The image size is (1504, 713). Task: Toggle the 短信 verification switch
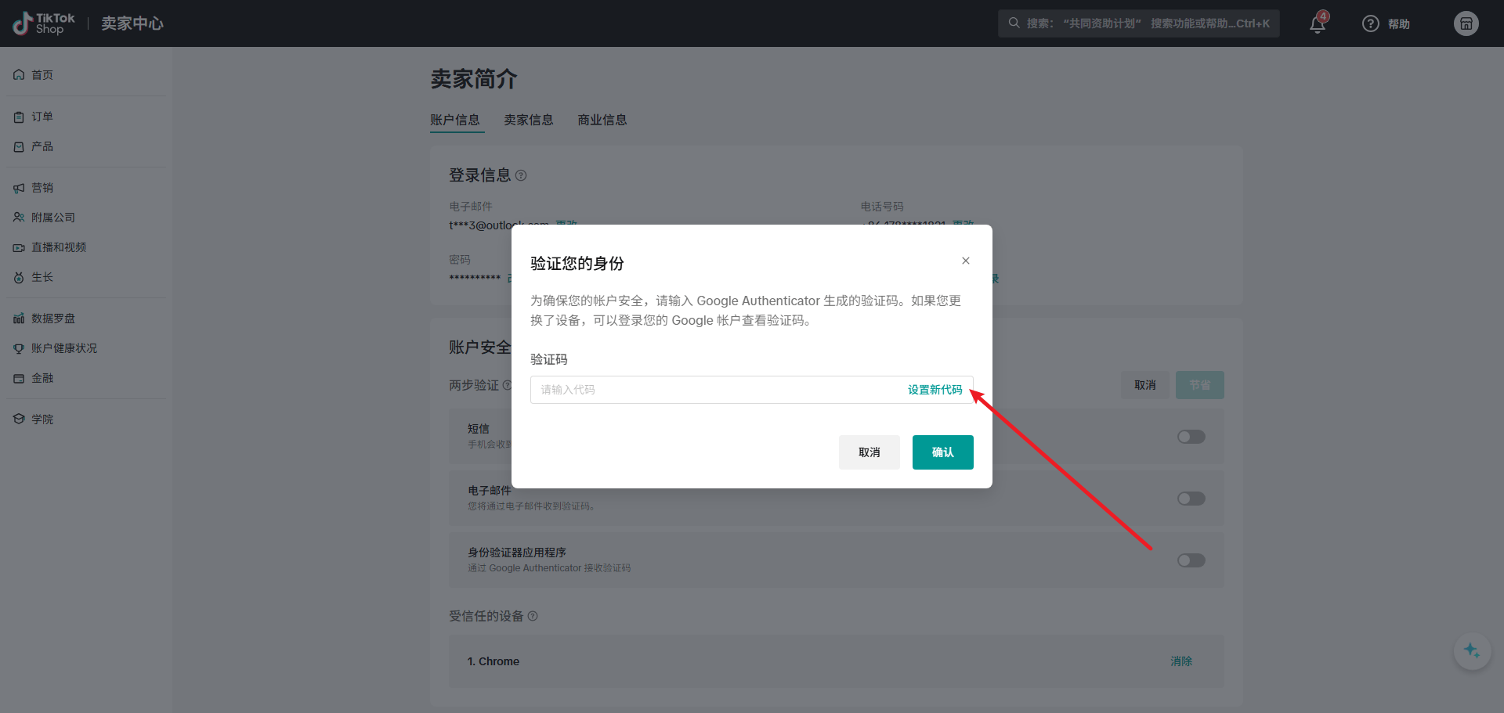pos(1191,437)
